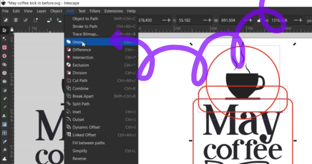The width and height of the screenshot is (312, 164).
Task: Decrease the W width with minus button
Action: click(x=243, y=20)
